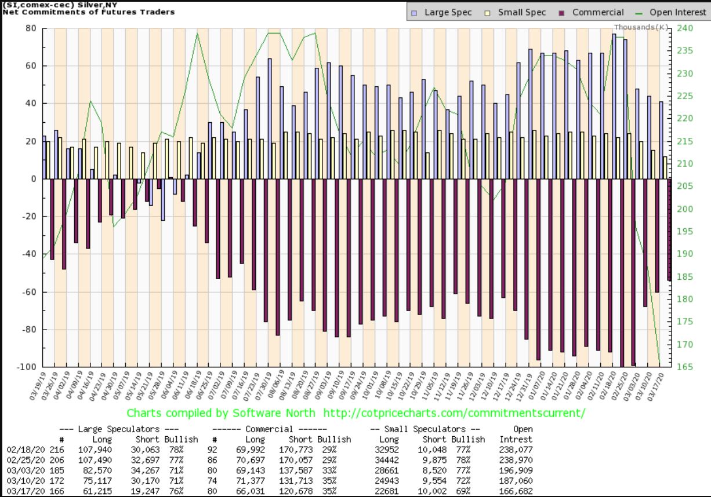Toggle the Large Spec legend label
Screen dimensions: 711x497
click(448, 12)
